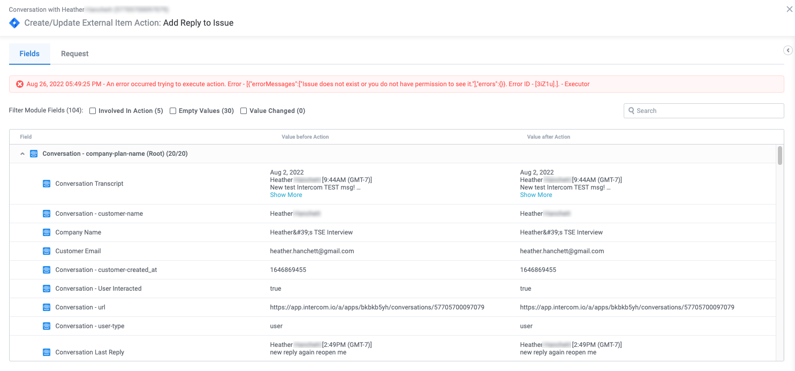Image resolution: width=795 pixels, height=371 pixels.
Task: Collapse the Conversation company-plan-name Root group
Action: pyautogui.click(x=22, y=154)
